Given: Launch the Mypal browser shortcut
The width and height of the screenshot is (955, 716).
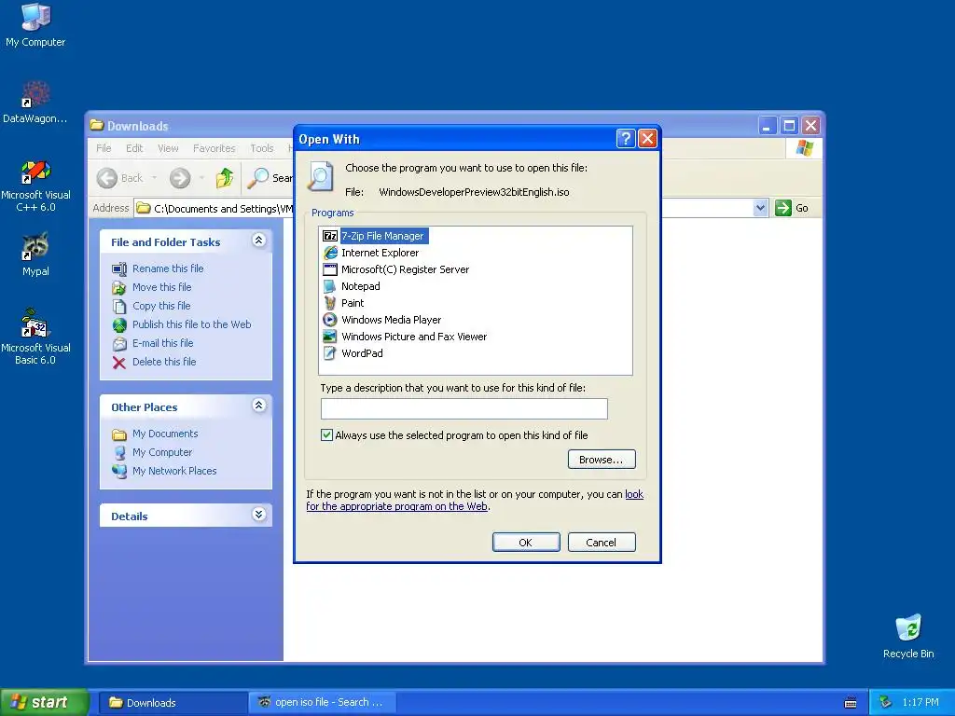Looking at the screenshot, I should point(35,255).
